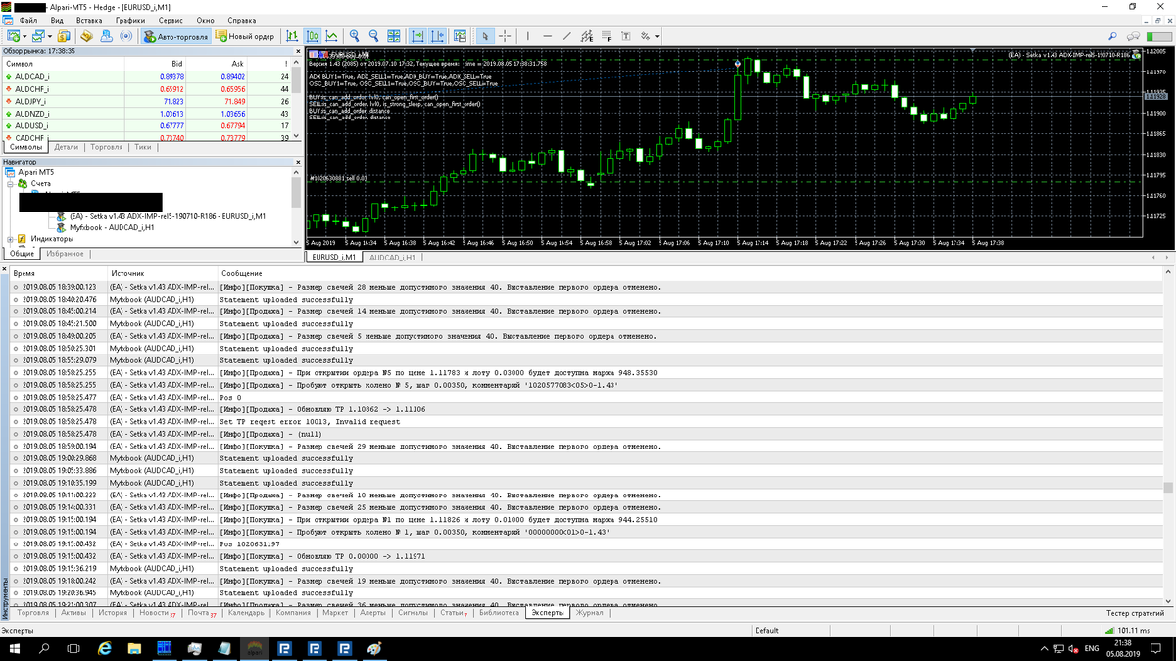Viewport: 1176px width, 661px height.
Task: Expand the Индикаторы tree node
Action: pyautogui.click(x=10, y=238)
